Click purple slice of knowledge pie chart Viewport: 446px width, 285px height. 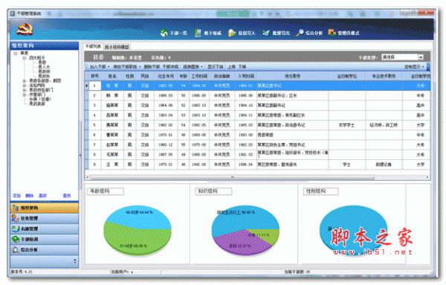click(x=242, y=243)
